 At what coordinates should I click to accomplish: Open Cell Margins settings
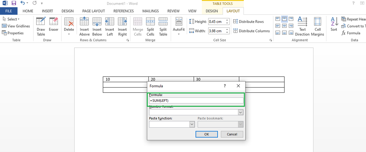click(318, 26)
